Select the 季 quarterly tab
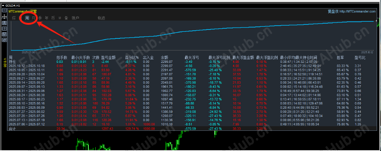 tap(40, 18)
